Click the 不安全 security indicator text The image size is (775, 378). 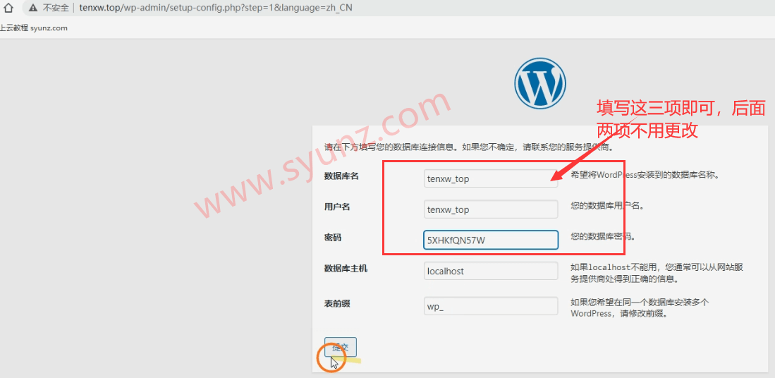(56, 8)
